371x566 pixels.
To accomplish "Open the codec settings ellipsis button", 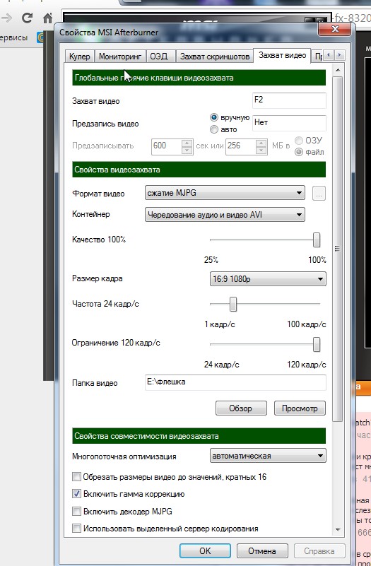I will [319, 194].
